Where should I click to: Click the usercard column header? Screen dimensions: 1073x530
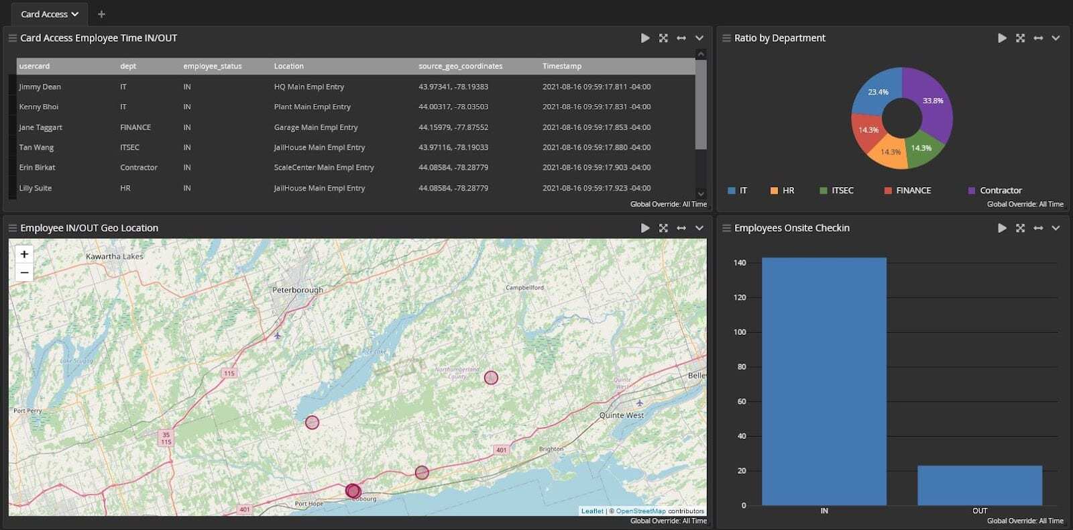[x=34, y=66]
